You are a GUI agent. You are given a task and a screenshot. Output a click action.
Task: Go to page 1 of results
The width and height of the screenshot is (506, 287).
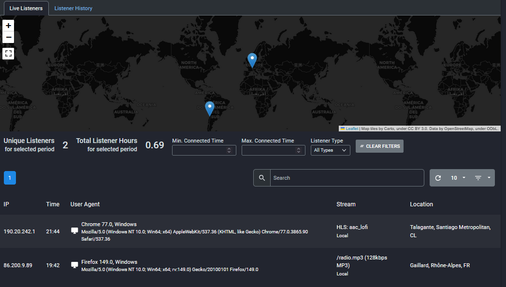click(x=10, y=178)
